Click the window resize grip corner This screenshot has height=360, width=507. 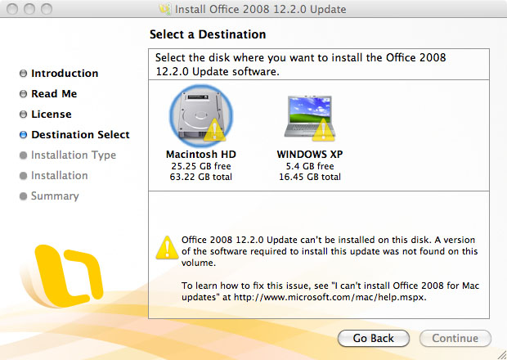[x=500, y=353]
